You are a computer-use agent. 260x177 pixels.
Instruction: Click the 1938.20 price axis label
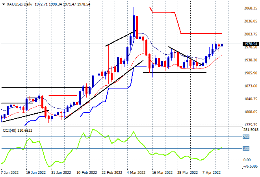pos(251,60)
